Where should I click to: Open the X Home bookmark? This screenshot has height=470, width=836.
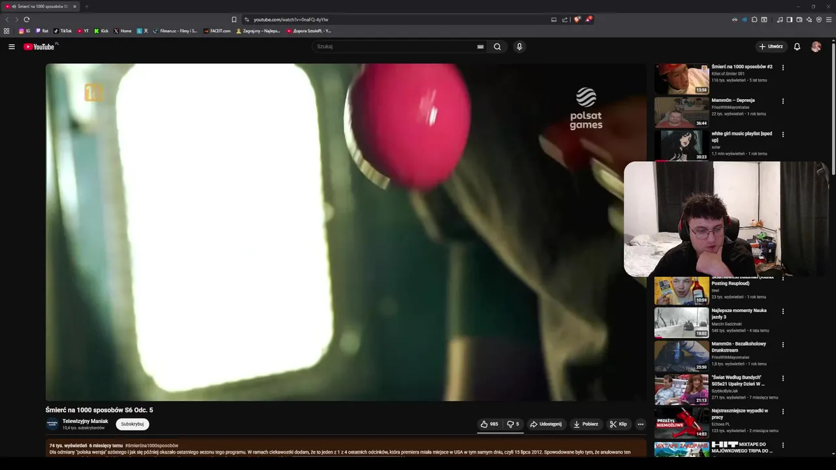(123, 31)
